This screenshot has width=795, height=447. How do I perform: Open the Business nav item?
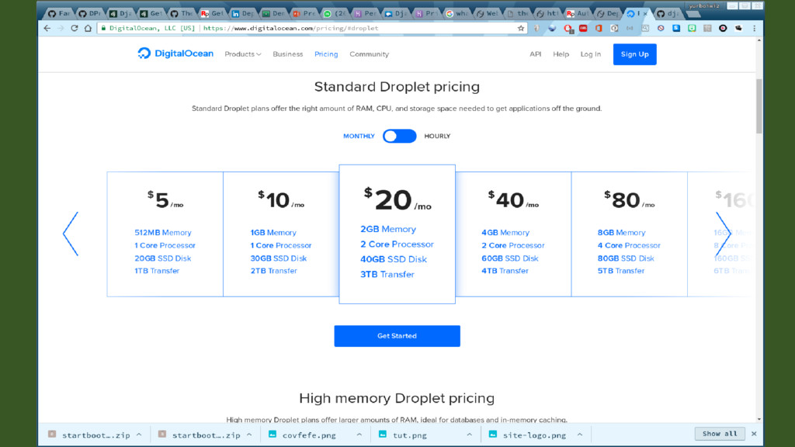tap(287, 54)
